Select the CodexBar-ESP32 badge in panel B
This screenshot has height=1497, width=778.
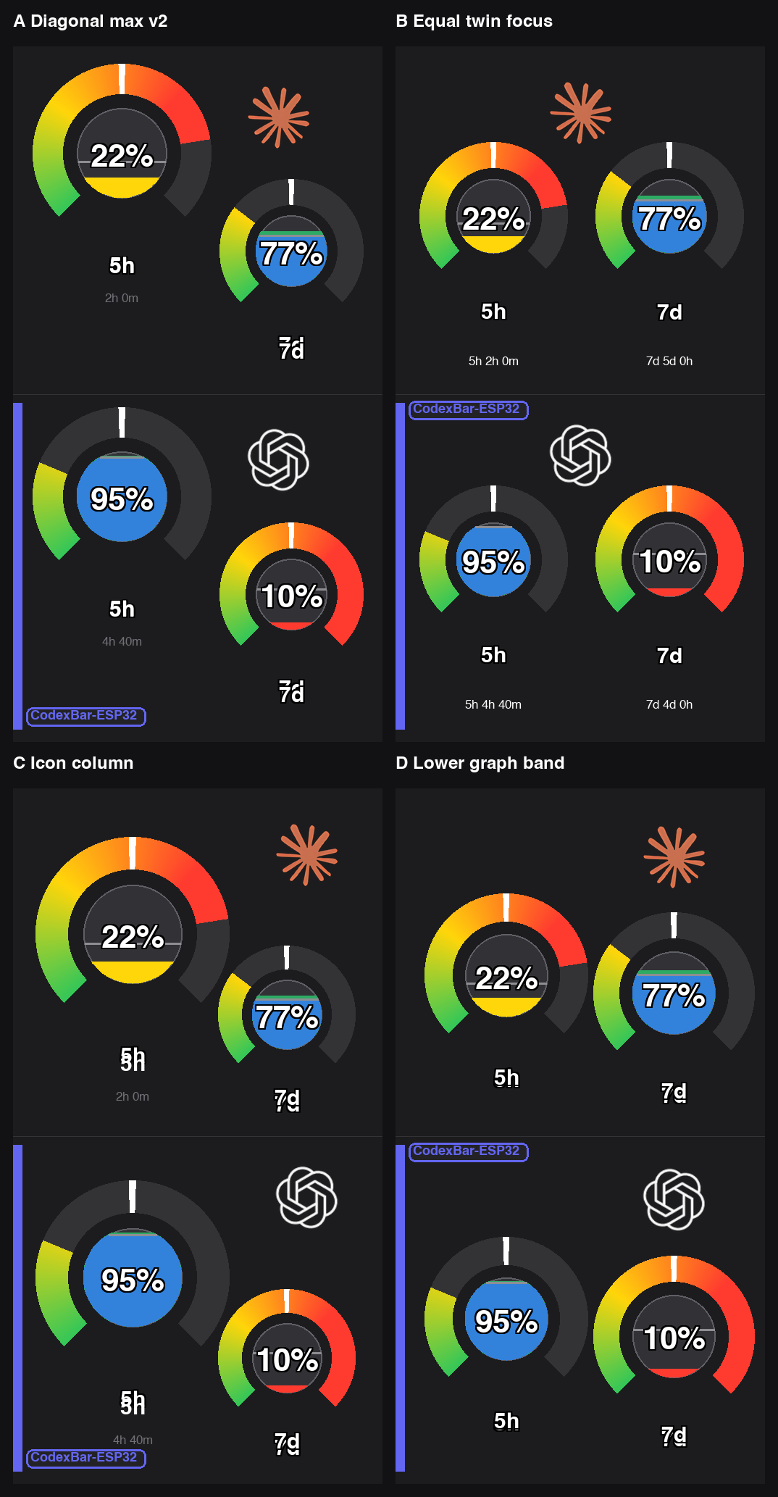(x=469, y=410)
